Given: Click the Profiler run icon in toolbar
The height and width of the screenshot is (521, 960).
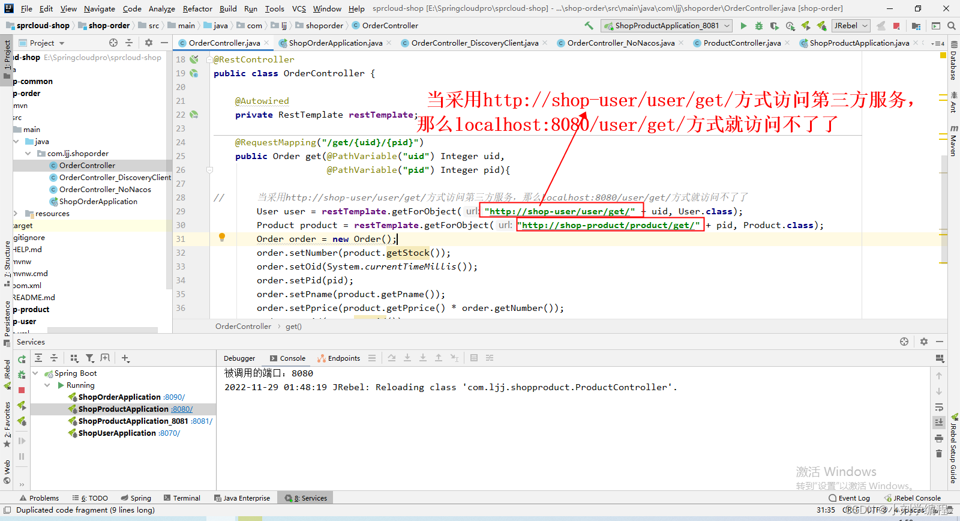Looking at the screenshot, I should point(790,26).
